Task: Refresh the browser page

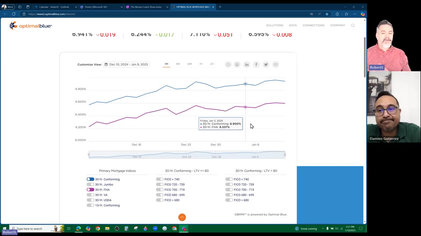Action: 13,14
